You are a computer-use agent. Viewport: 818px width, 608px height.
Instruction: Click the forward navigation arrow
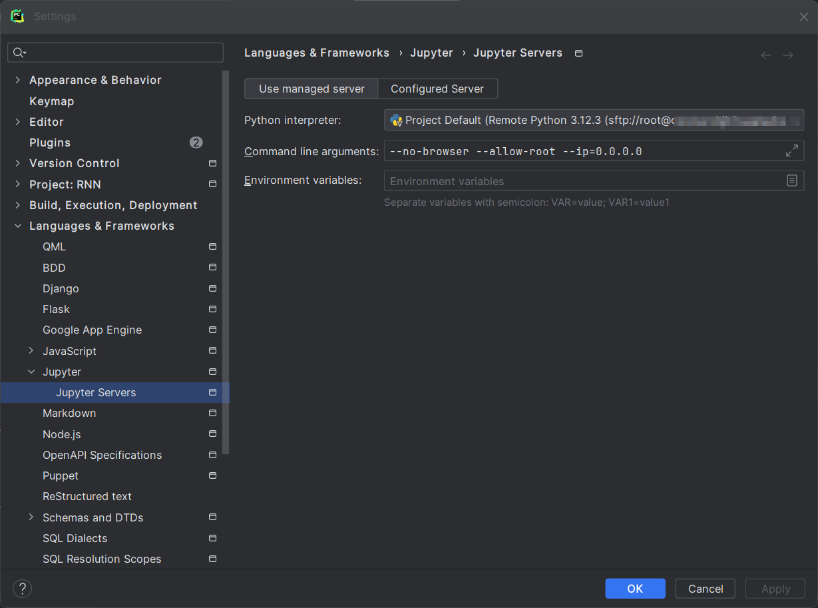tap(788, 55)
